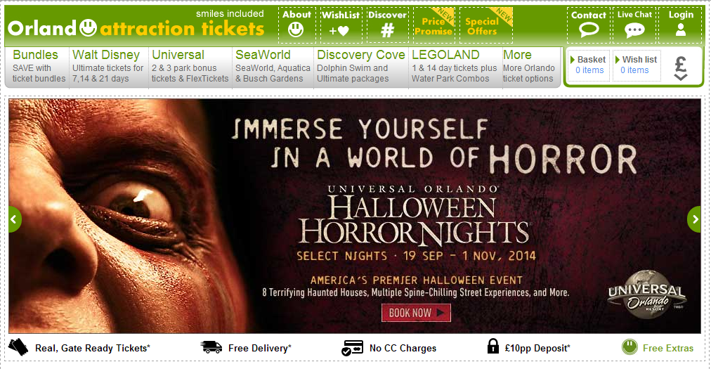Screen dimensions: 711x369
Task: Click the padlock deposit icon
Action: [493, 346]
